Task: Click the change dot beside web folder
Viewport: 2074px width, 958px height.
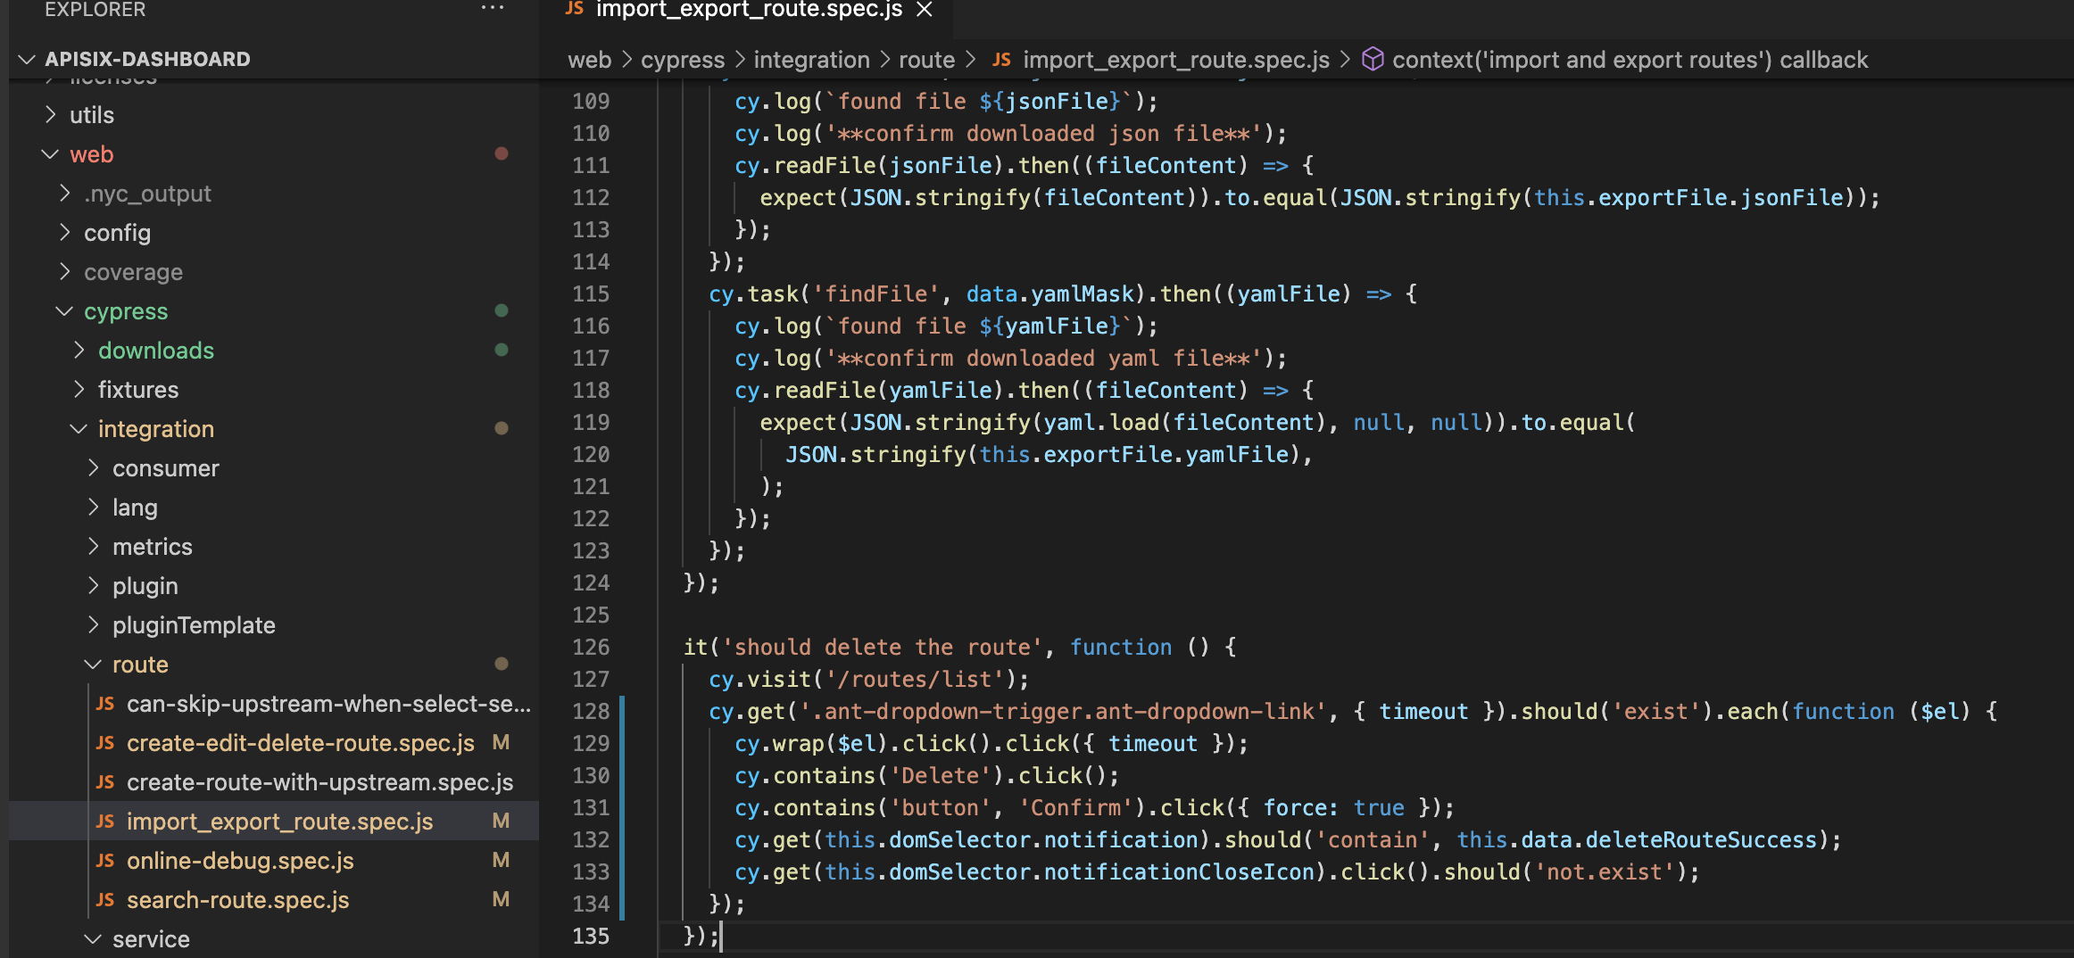Action: (502, 153)
